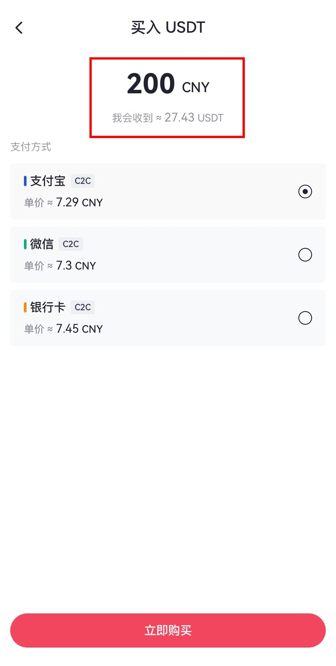Choose the 银行卡 radio button
The image size is (336, 666).
tap(305, 318)
